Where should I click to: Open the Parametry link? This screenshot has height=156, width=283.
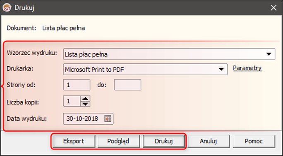coord(247,68)
